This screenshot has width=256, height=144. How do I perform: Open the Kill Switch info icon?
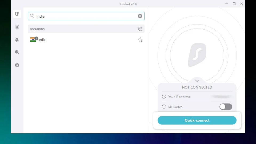[x=164, y=107]
